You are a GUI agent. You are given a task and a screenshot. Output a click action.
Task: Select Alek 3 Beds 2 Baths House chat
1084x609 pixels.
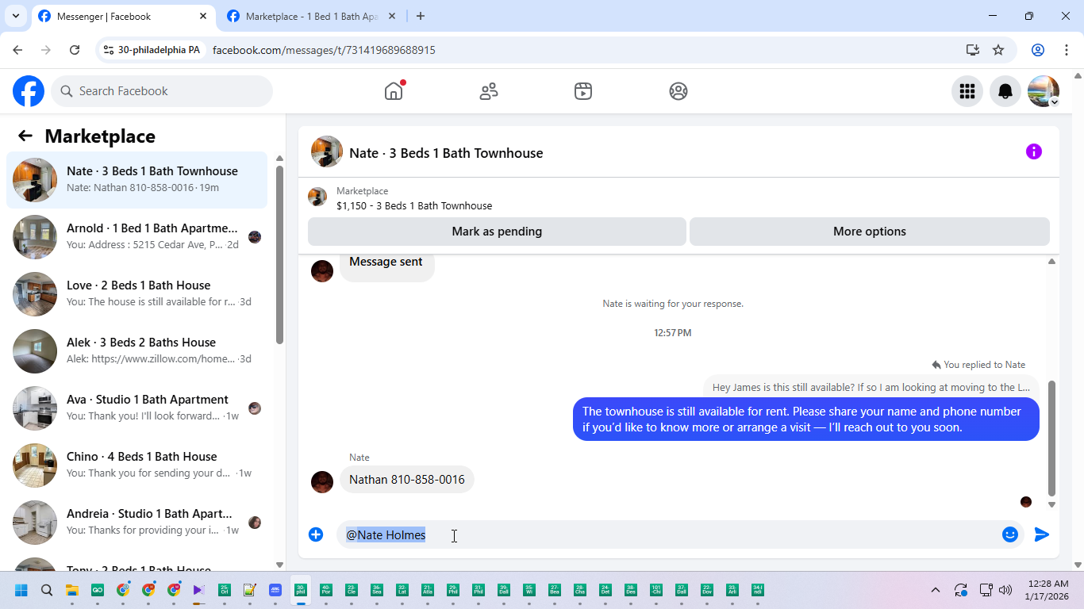pyautogui.click(x=137, y=351)
